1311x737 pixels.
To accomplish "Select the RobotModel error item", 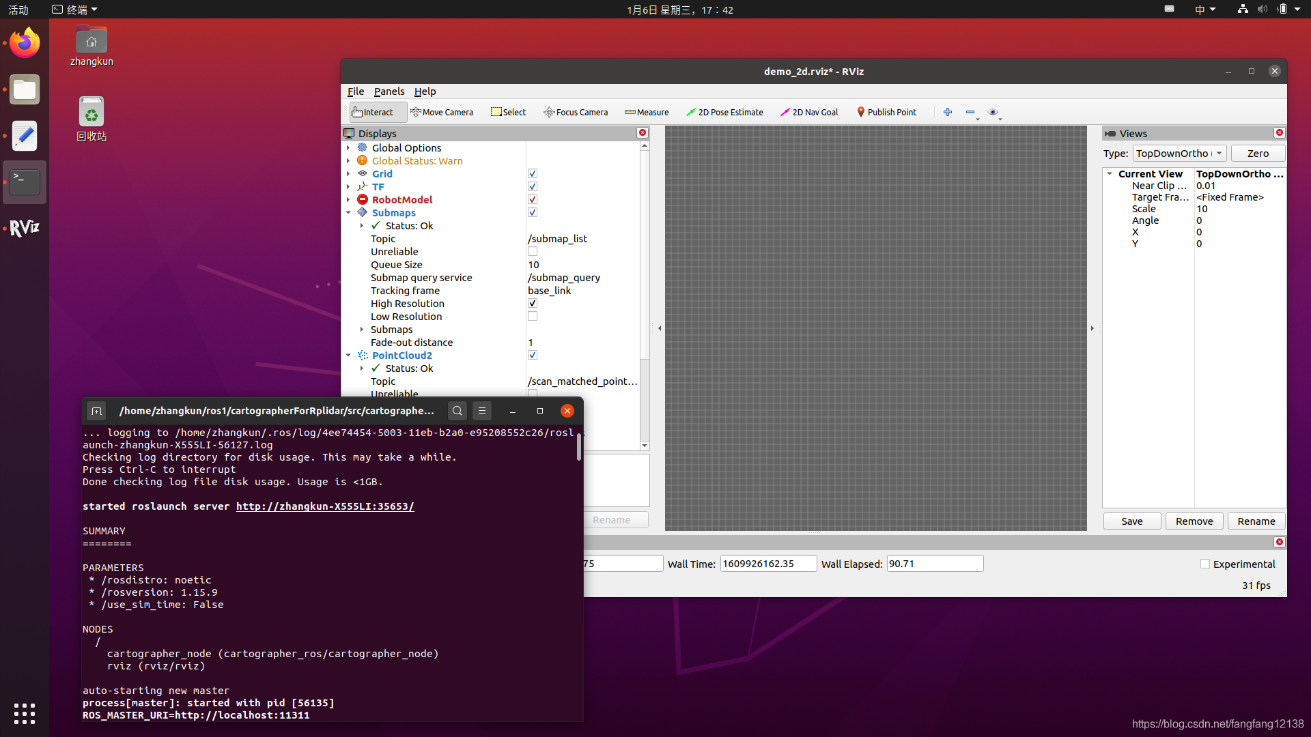I will pos(402,199).
